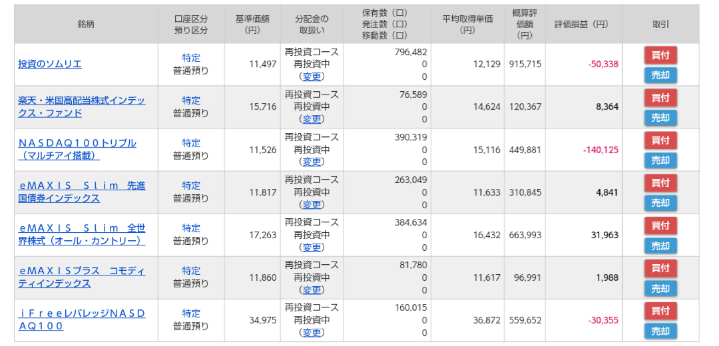Screen dimensions: 719x346
Task: Click the 概算評価額 column header
Action: pyautogui.click(x=525, y=25)
